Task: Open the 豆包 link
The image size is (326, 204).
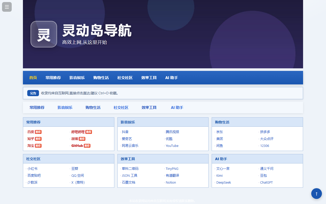Action: [263, 175]
